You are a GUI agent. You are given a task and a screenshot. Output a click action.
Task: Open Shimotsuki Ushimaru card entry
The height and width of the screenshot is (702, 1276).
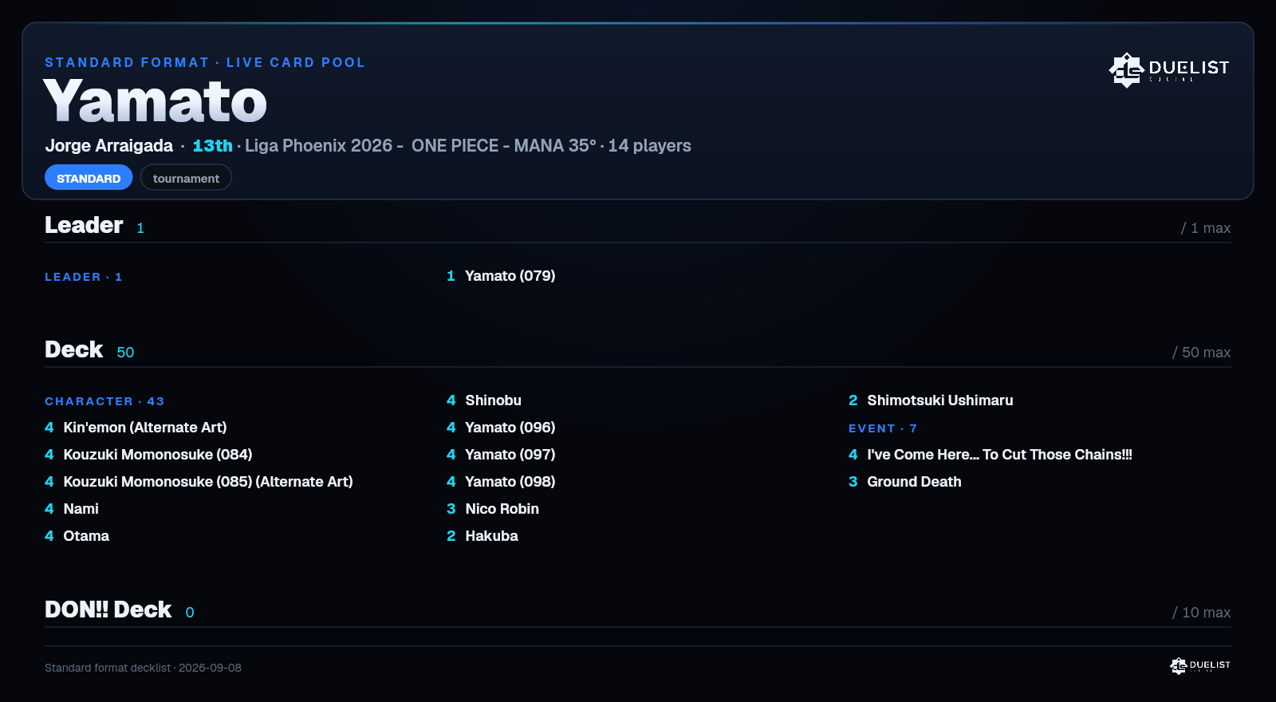coord(931,400)
